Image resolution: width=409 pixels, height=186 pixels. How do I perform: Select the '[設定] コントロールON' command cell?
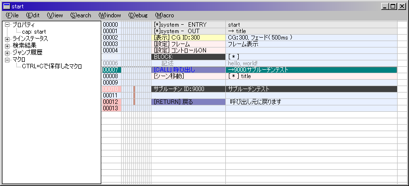[188, 50]
